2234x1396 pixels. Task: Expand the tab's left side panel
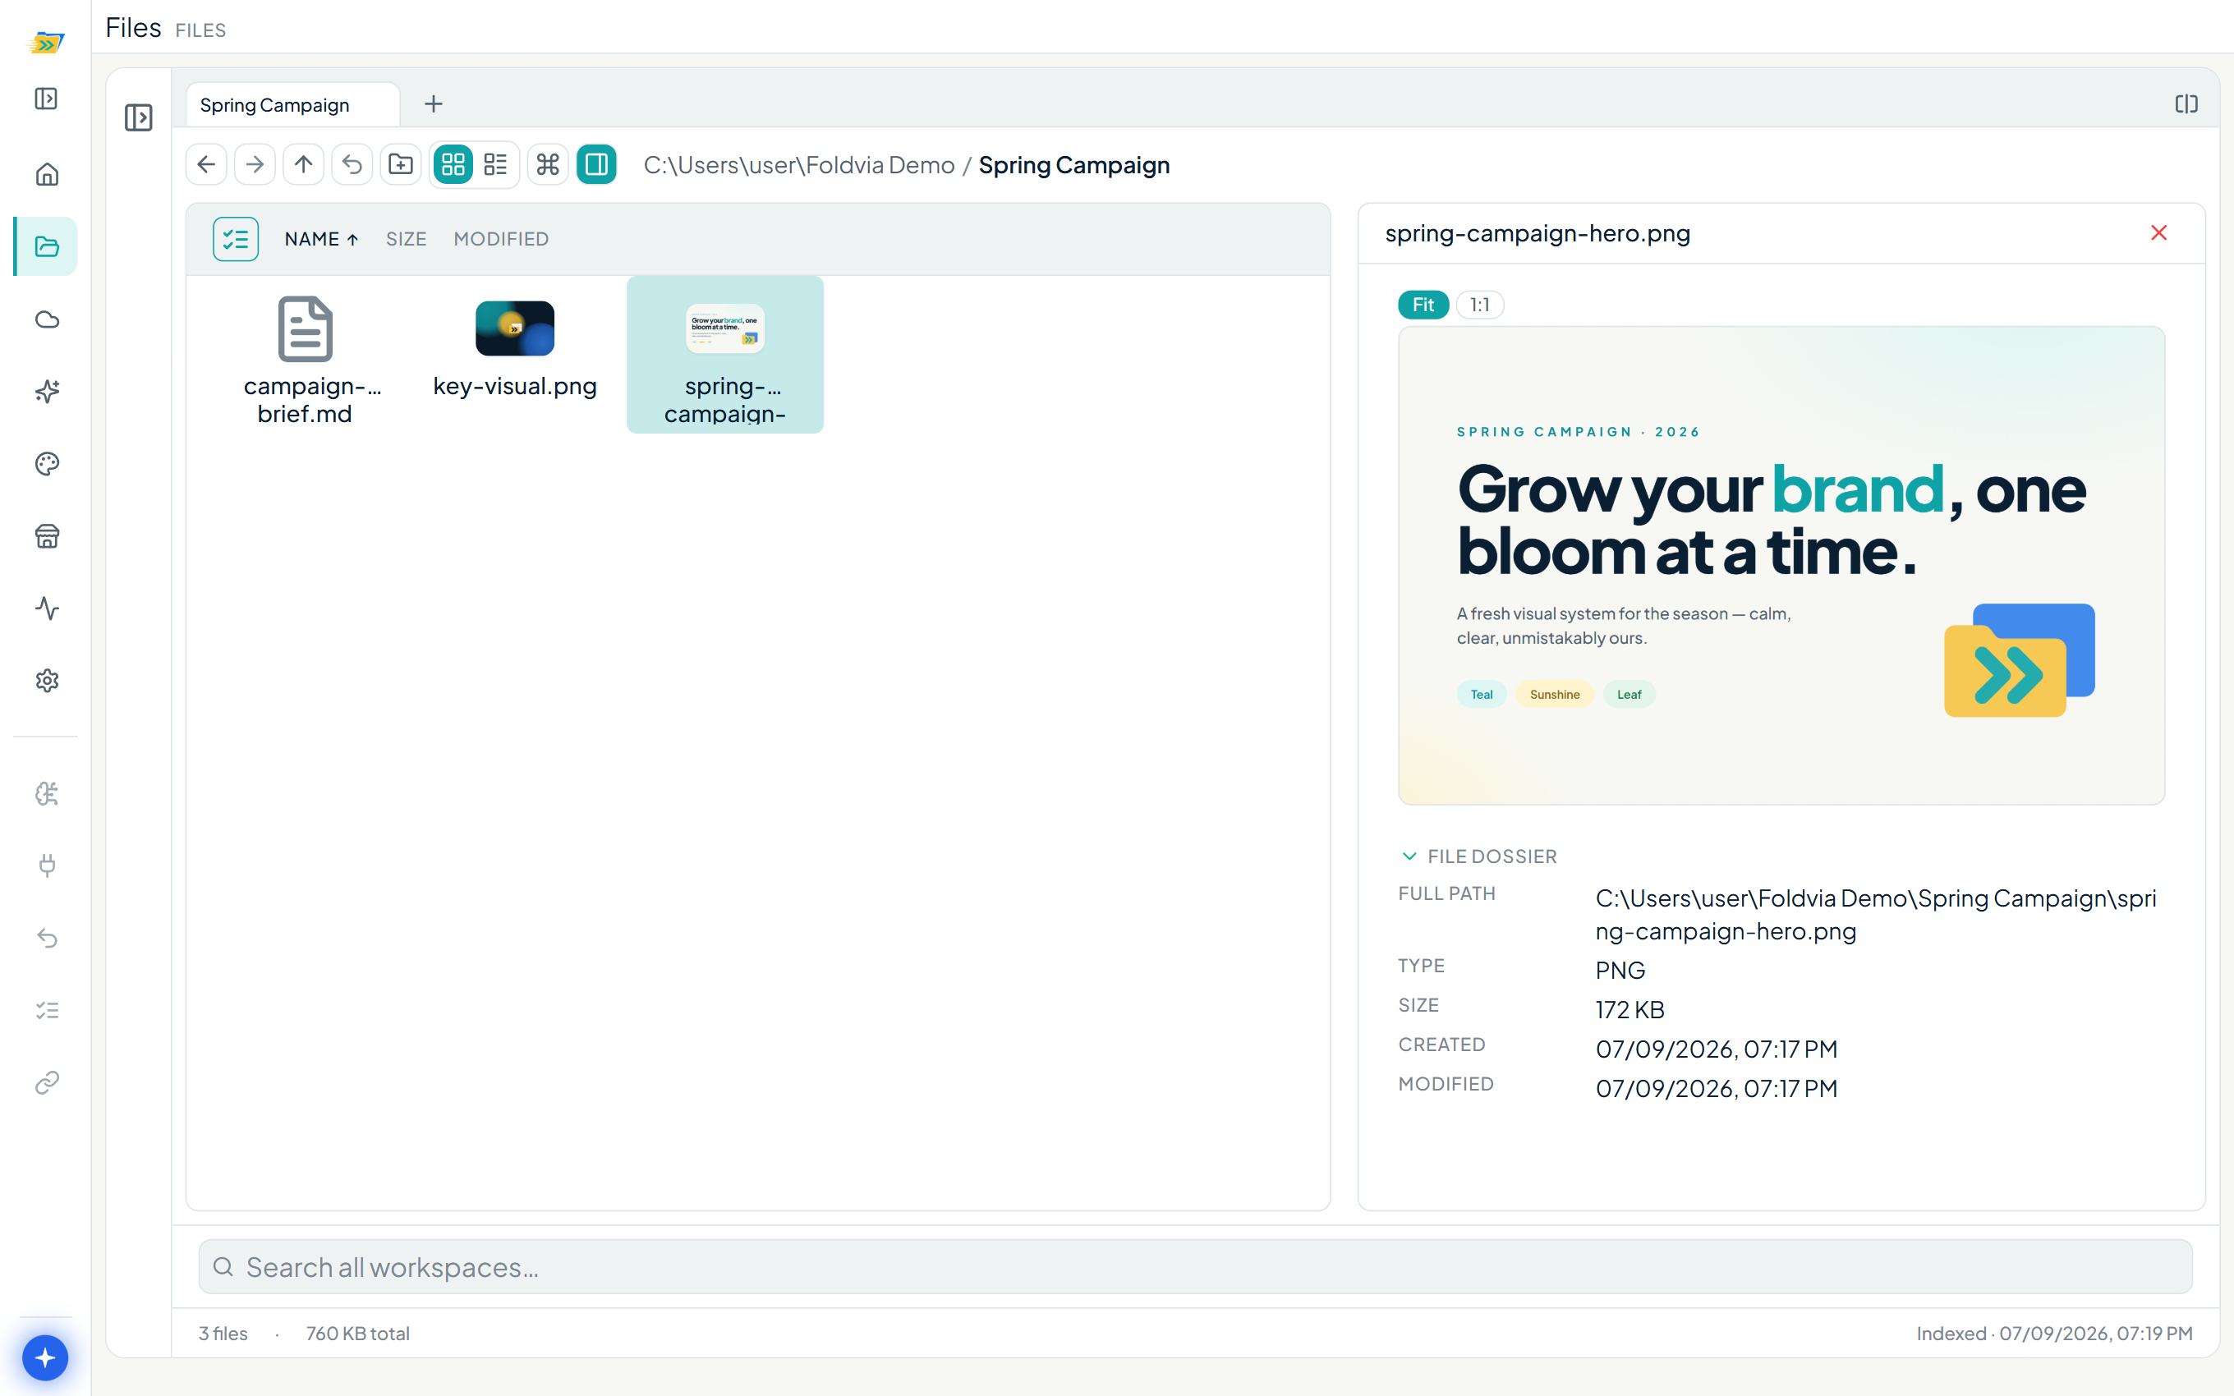[x=139, y=117]
